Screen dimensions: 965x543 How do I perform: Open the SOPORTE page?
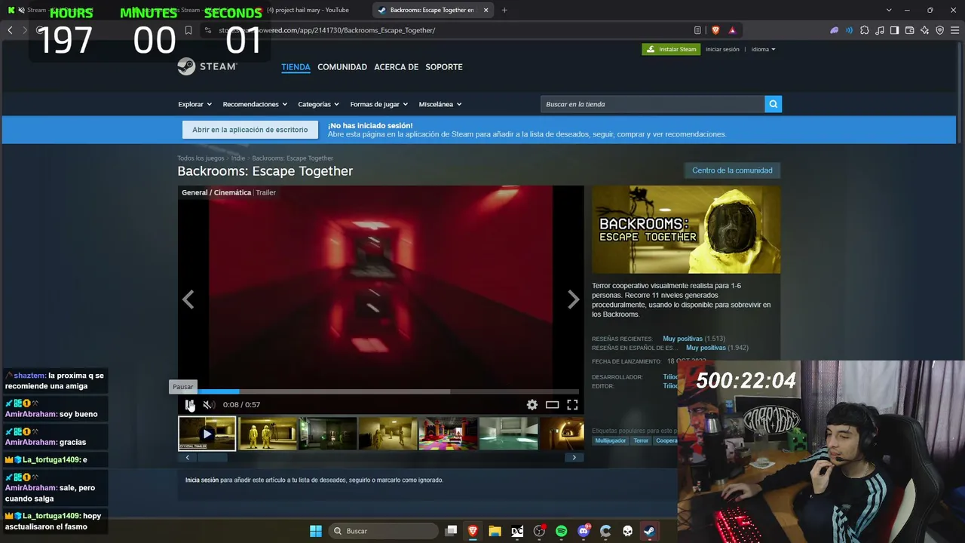pyautogui.click(x=444, y=67)
